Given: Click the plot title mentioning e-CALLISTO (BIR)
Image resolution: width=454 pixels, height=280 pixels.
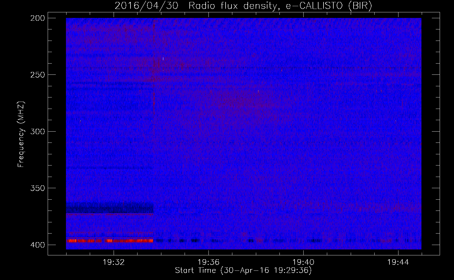Looking at the screenshot, I should click(x=243, y=6).
